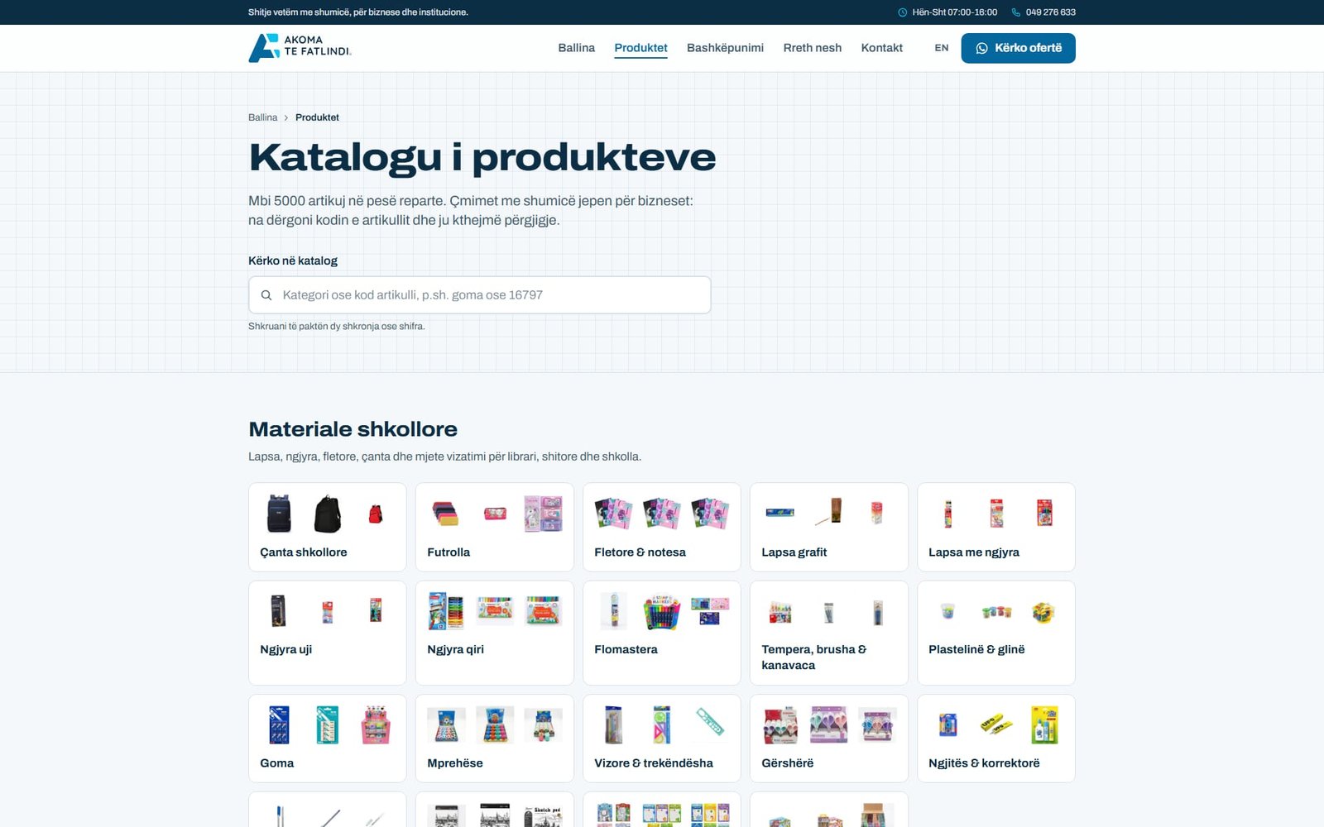Image resolution: width=1324 pixels, height=827 pixels.
Task: Click the Kërko ofertë button
Action: click(1018, 48)
